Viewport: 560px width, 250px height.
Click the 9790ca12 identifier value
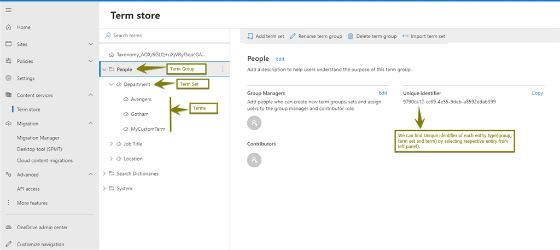[x=450, y=102]
